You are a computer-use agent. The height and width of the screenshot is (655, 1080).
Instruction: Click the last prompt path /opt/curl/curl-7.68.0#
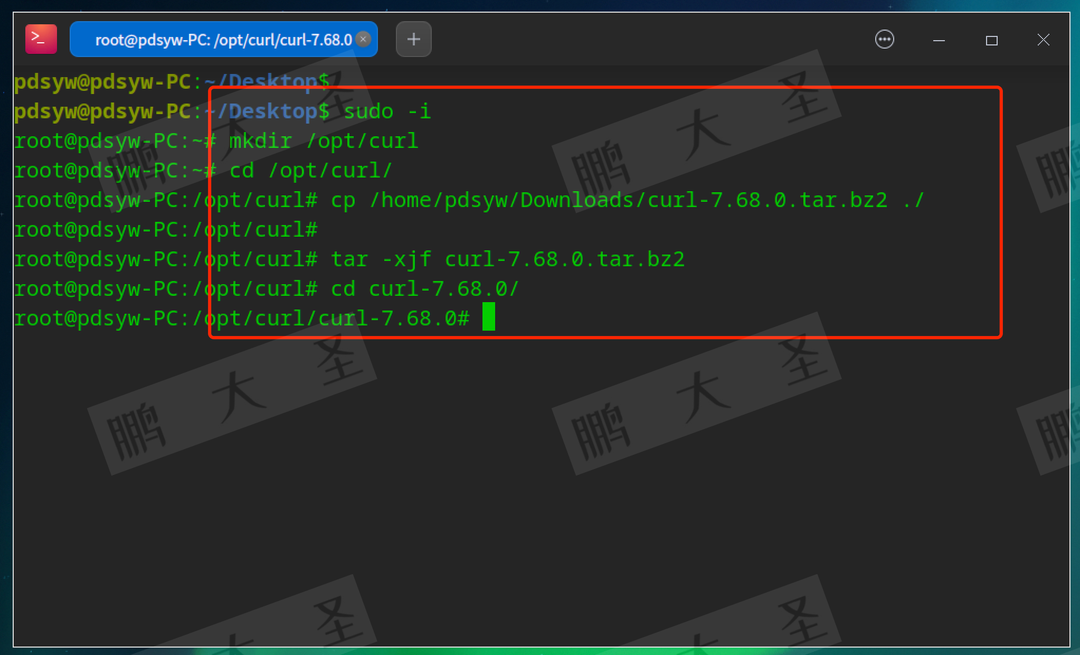330,319
